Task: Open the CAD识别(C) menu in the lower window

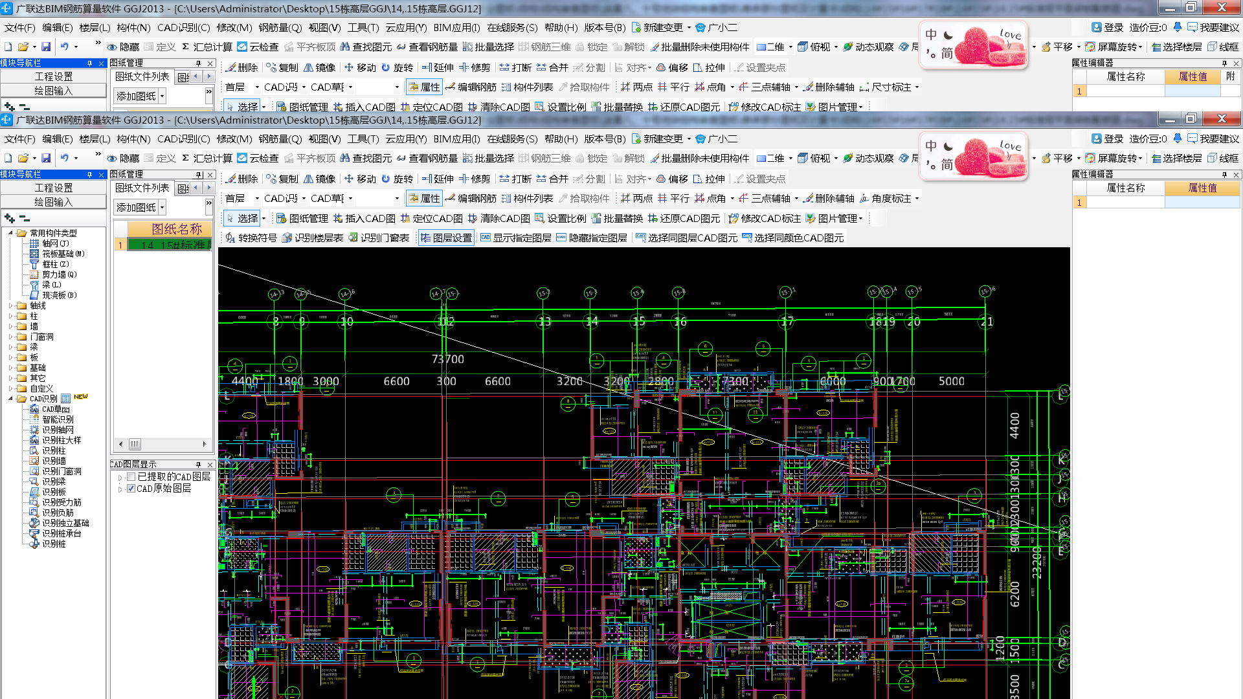Action: pyautogui.click(x=183, y=139)
